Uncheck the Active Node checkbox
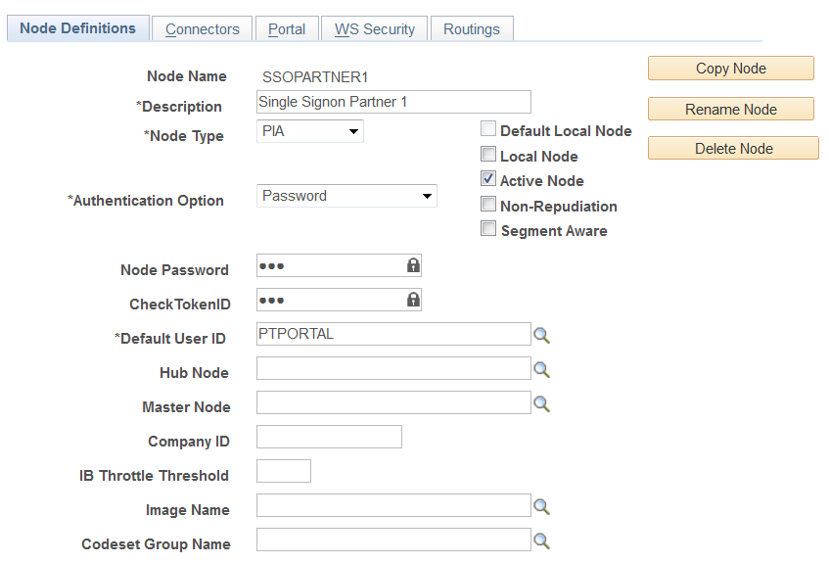This screenshot has height=563, width=829. (488, 179)
